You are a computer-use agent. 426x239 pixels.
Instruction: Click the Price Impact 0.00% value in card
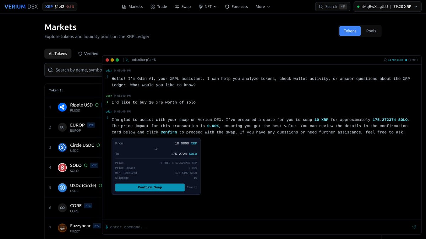pos(193,168)
